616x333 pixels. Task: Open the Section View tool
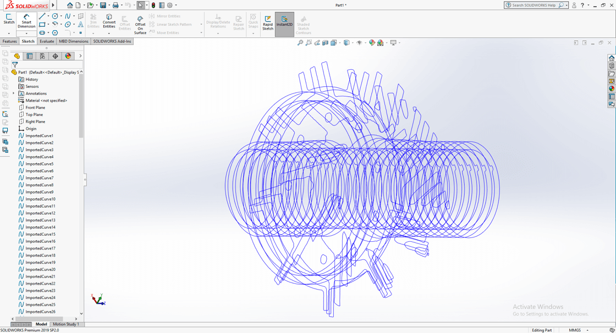(x=325, y=42)
